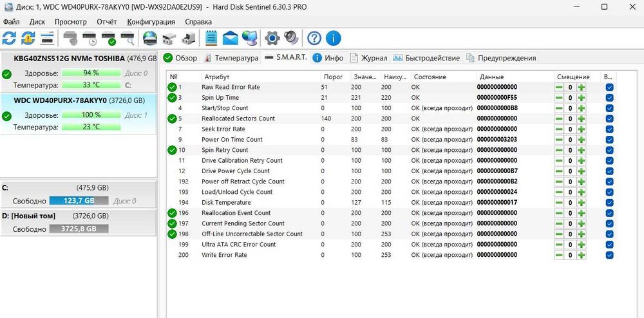Increase offset for Disk Temperature row
Viewport: 644px width, 318px height.
click(581, 202)
